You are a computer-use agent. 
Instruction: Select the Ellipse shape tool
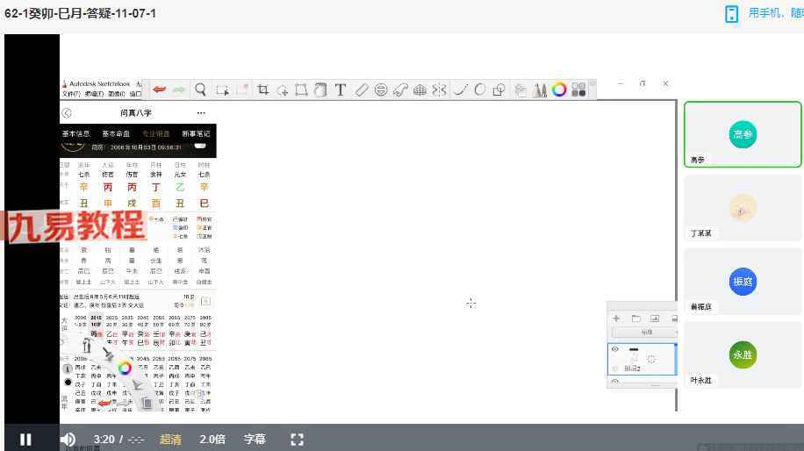point(480,89)
